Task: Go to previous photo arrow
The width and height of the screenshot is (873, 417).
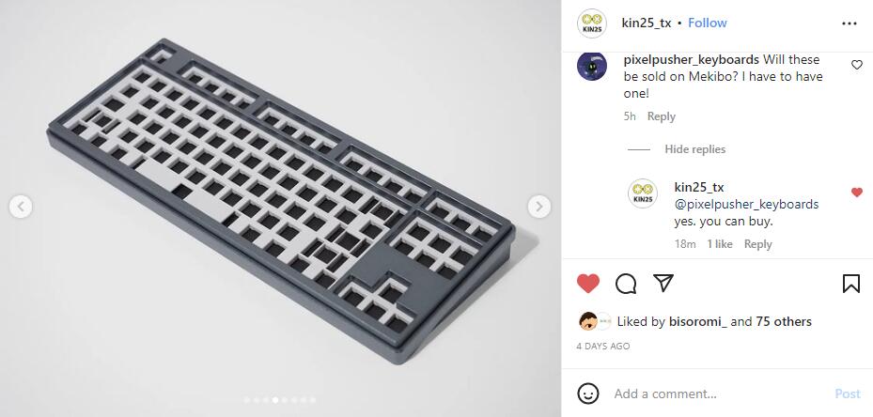Action: 21,207
